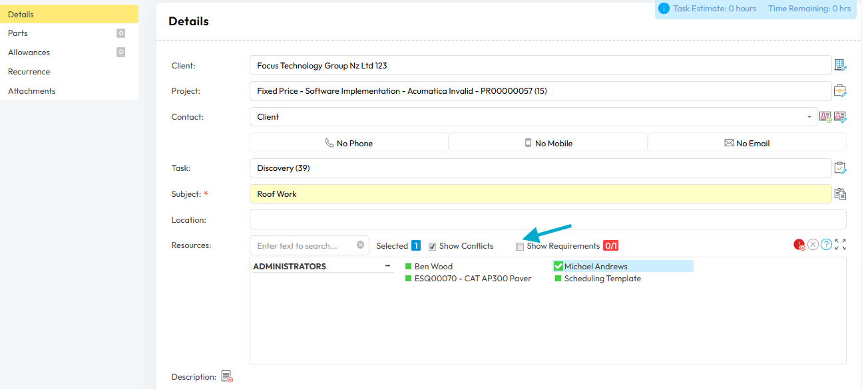Click the add new contact icon
Image resolution: width=862 pixels, height=389 pixels.
[x=825, y=117]
